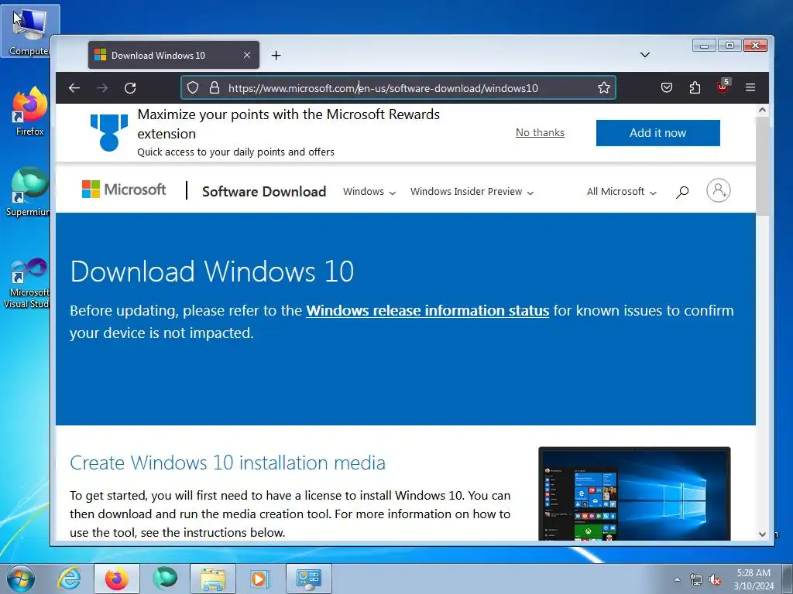Screen dimensions: 793x594
Task: Select the Supermium desktop shortcut
Action: pyautogui.click(x=29, y=193)
